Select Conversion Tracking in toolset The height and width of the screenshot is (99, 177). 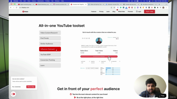click(x=50, y=60)
